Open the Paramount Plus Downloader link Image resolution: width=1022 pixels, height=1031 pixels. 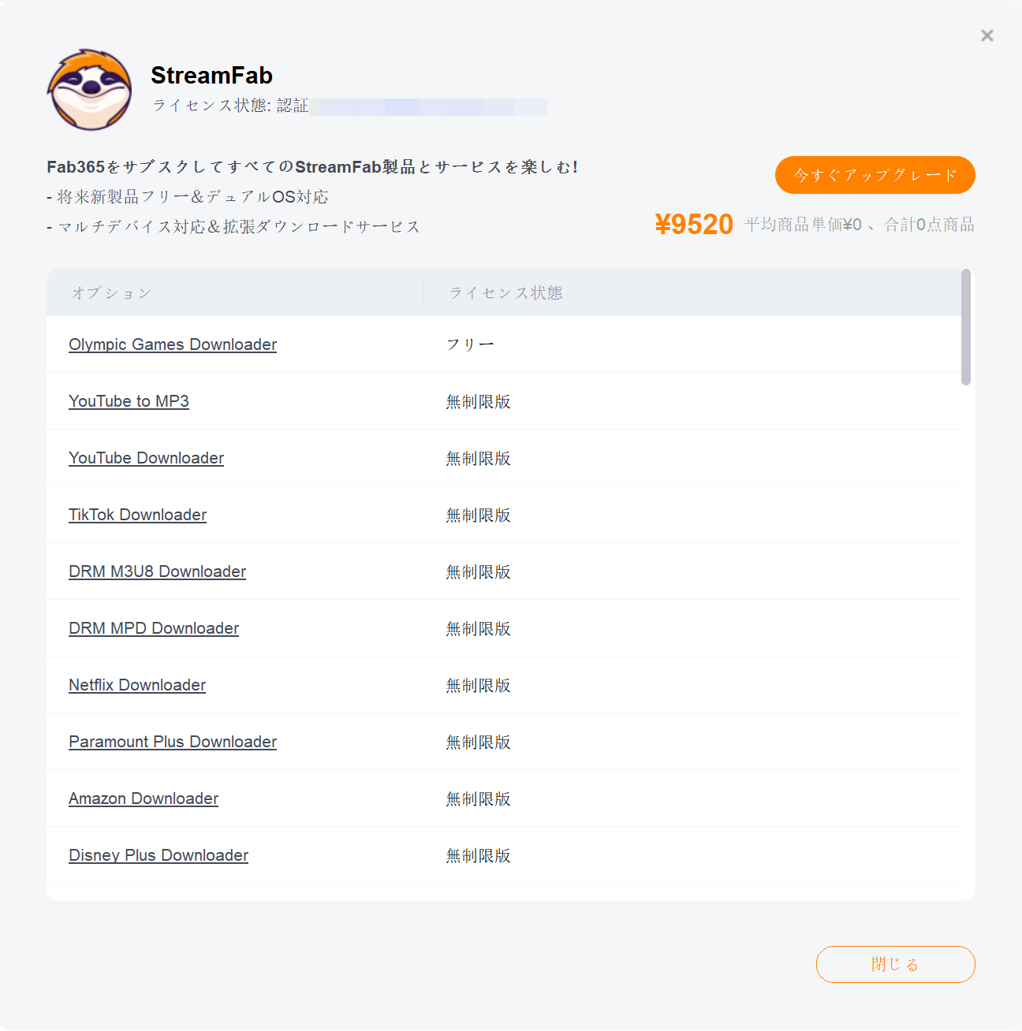click(x=173, y=742)
